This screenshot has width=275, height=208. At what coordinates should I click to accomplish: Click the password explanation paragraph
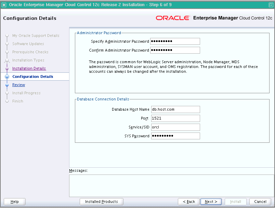pos(173,67)
